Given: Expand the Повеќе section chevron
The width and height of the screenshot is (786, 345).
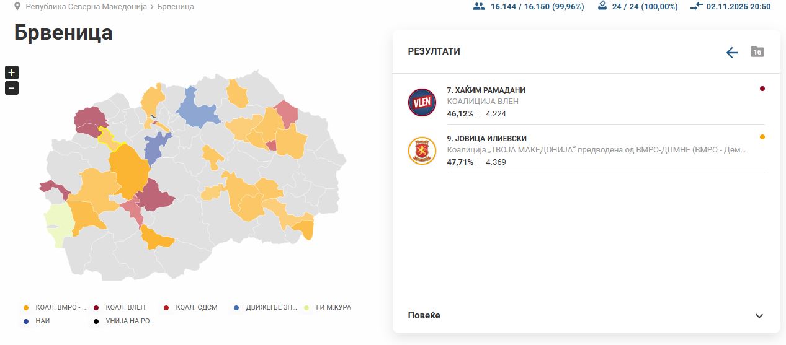Looking at the screenshot, I should click(x=759, y=316).
